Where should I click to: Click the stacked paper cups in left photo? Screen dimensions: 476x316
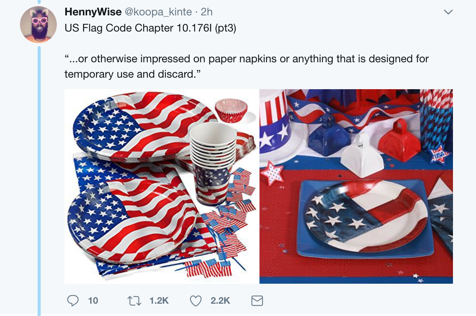point(213,154)
